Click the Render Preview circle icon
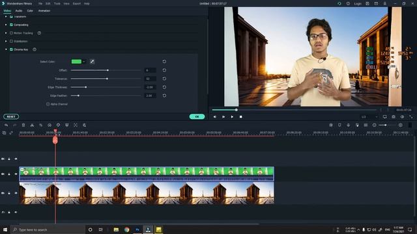The height and width of the screenshot is (234, 417). [x=331, y=125]
